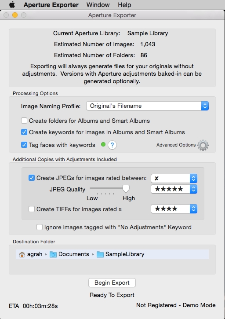Open the Image Naming Profile dropdown
This screenshot has height=319, width=225.
coord(147,106)
